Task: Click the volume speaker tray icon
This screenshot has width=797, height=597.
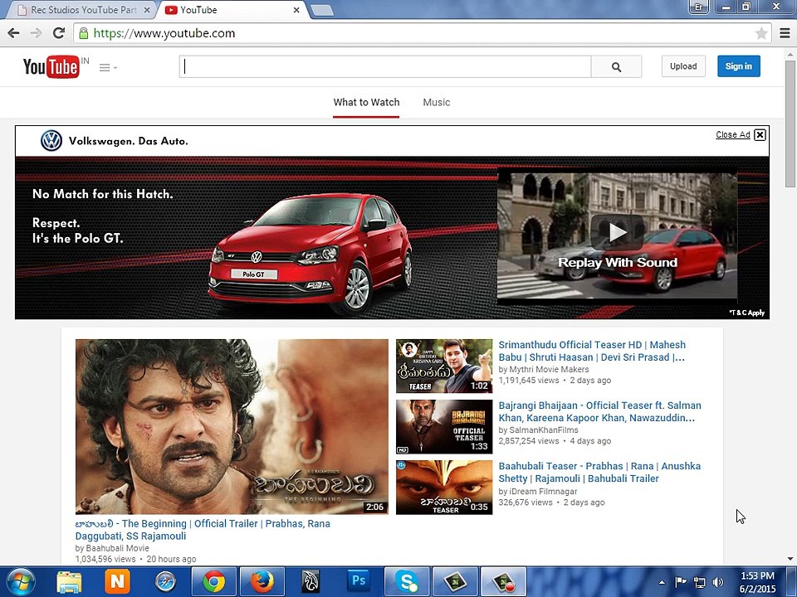Action: point(718,582)
